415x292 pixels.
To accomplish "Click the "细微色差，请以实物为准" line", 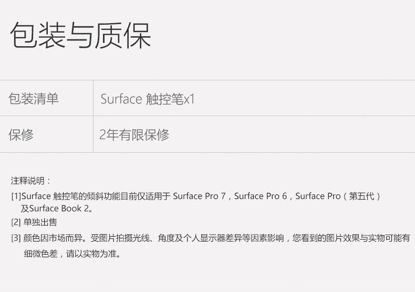I will (x=72, y=254).
